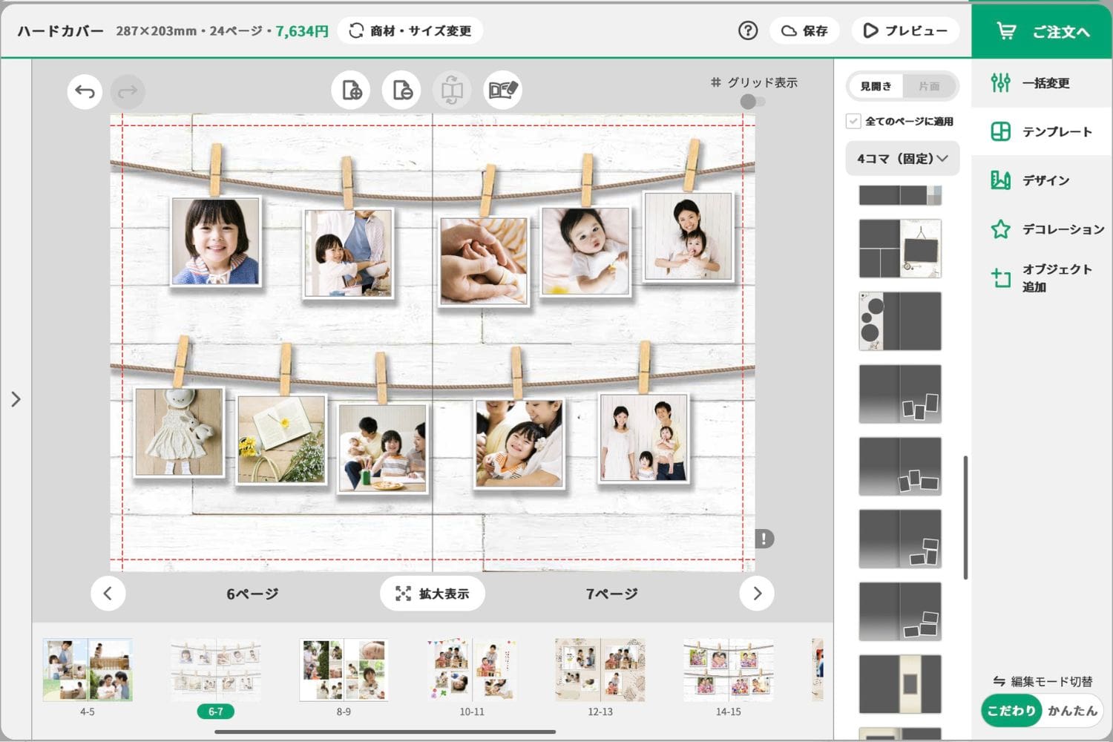1113x742 pixels.
Task: Choose the template with hanging chalkboard frame
Action: coord(900,249)
